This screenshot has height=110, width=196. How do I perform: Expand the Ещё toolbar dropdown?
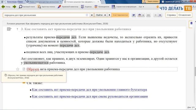[141, 7]
